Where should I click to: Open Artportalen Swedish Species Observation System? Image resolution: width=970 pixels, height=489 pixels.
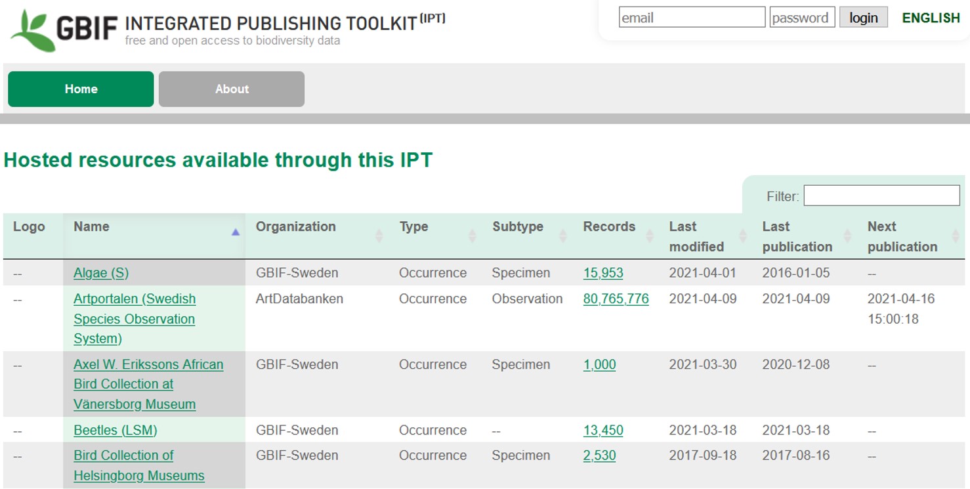(135, 319)
